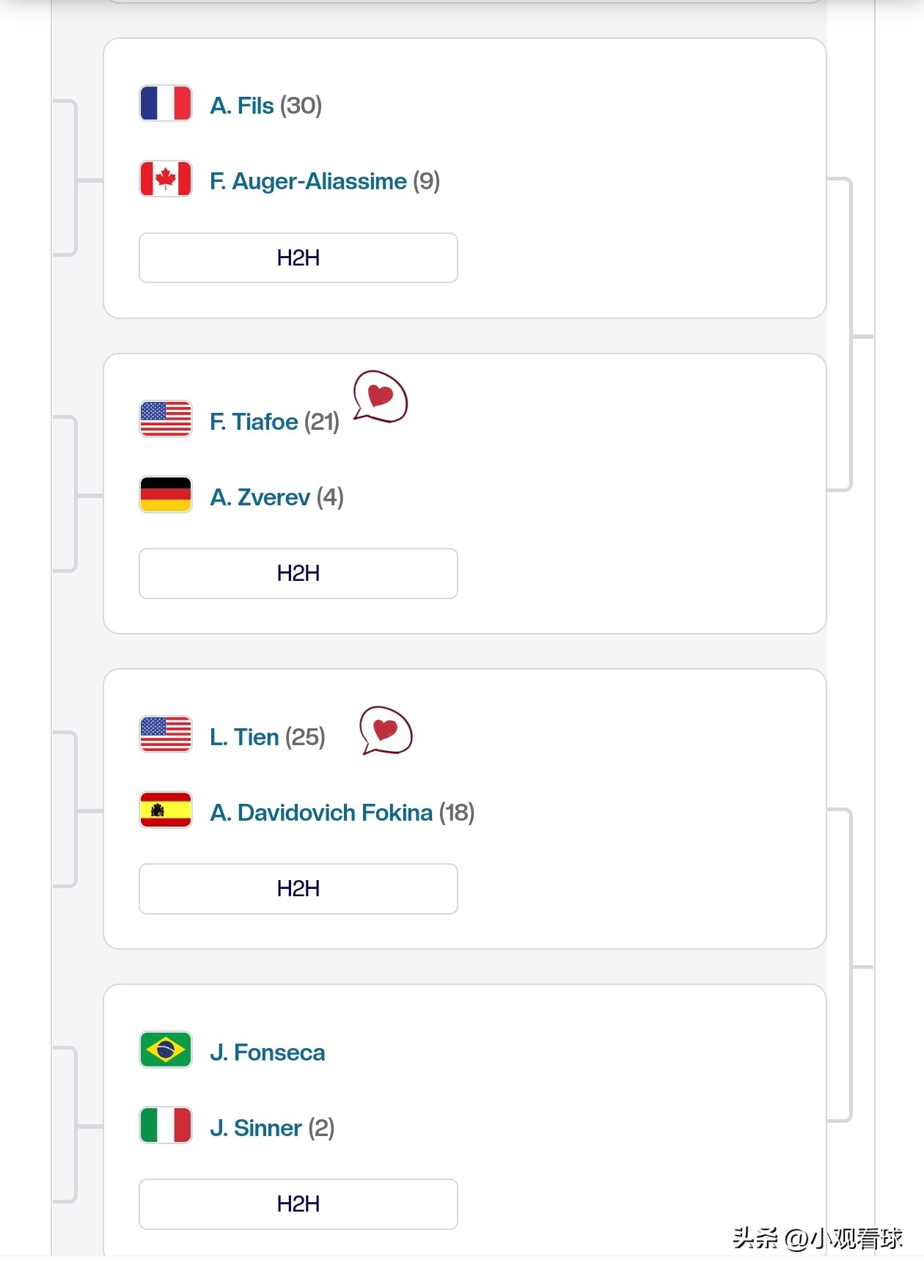Select the A. Zverev (4) name
This screenshot has width=924, height=1271.
tap(276, 497)
